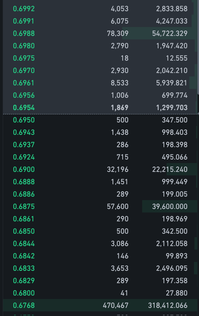Screen dimensions: 199x316
Task: Click total 347.500
Action: [x=175, y=120]
